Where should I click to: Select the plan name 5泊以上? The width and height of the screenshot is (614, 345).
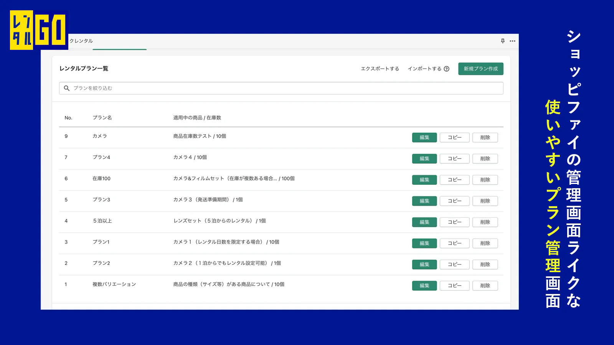[102, 221]
